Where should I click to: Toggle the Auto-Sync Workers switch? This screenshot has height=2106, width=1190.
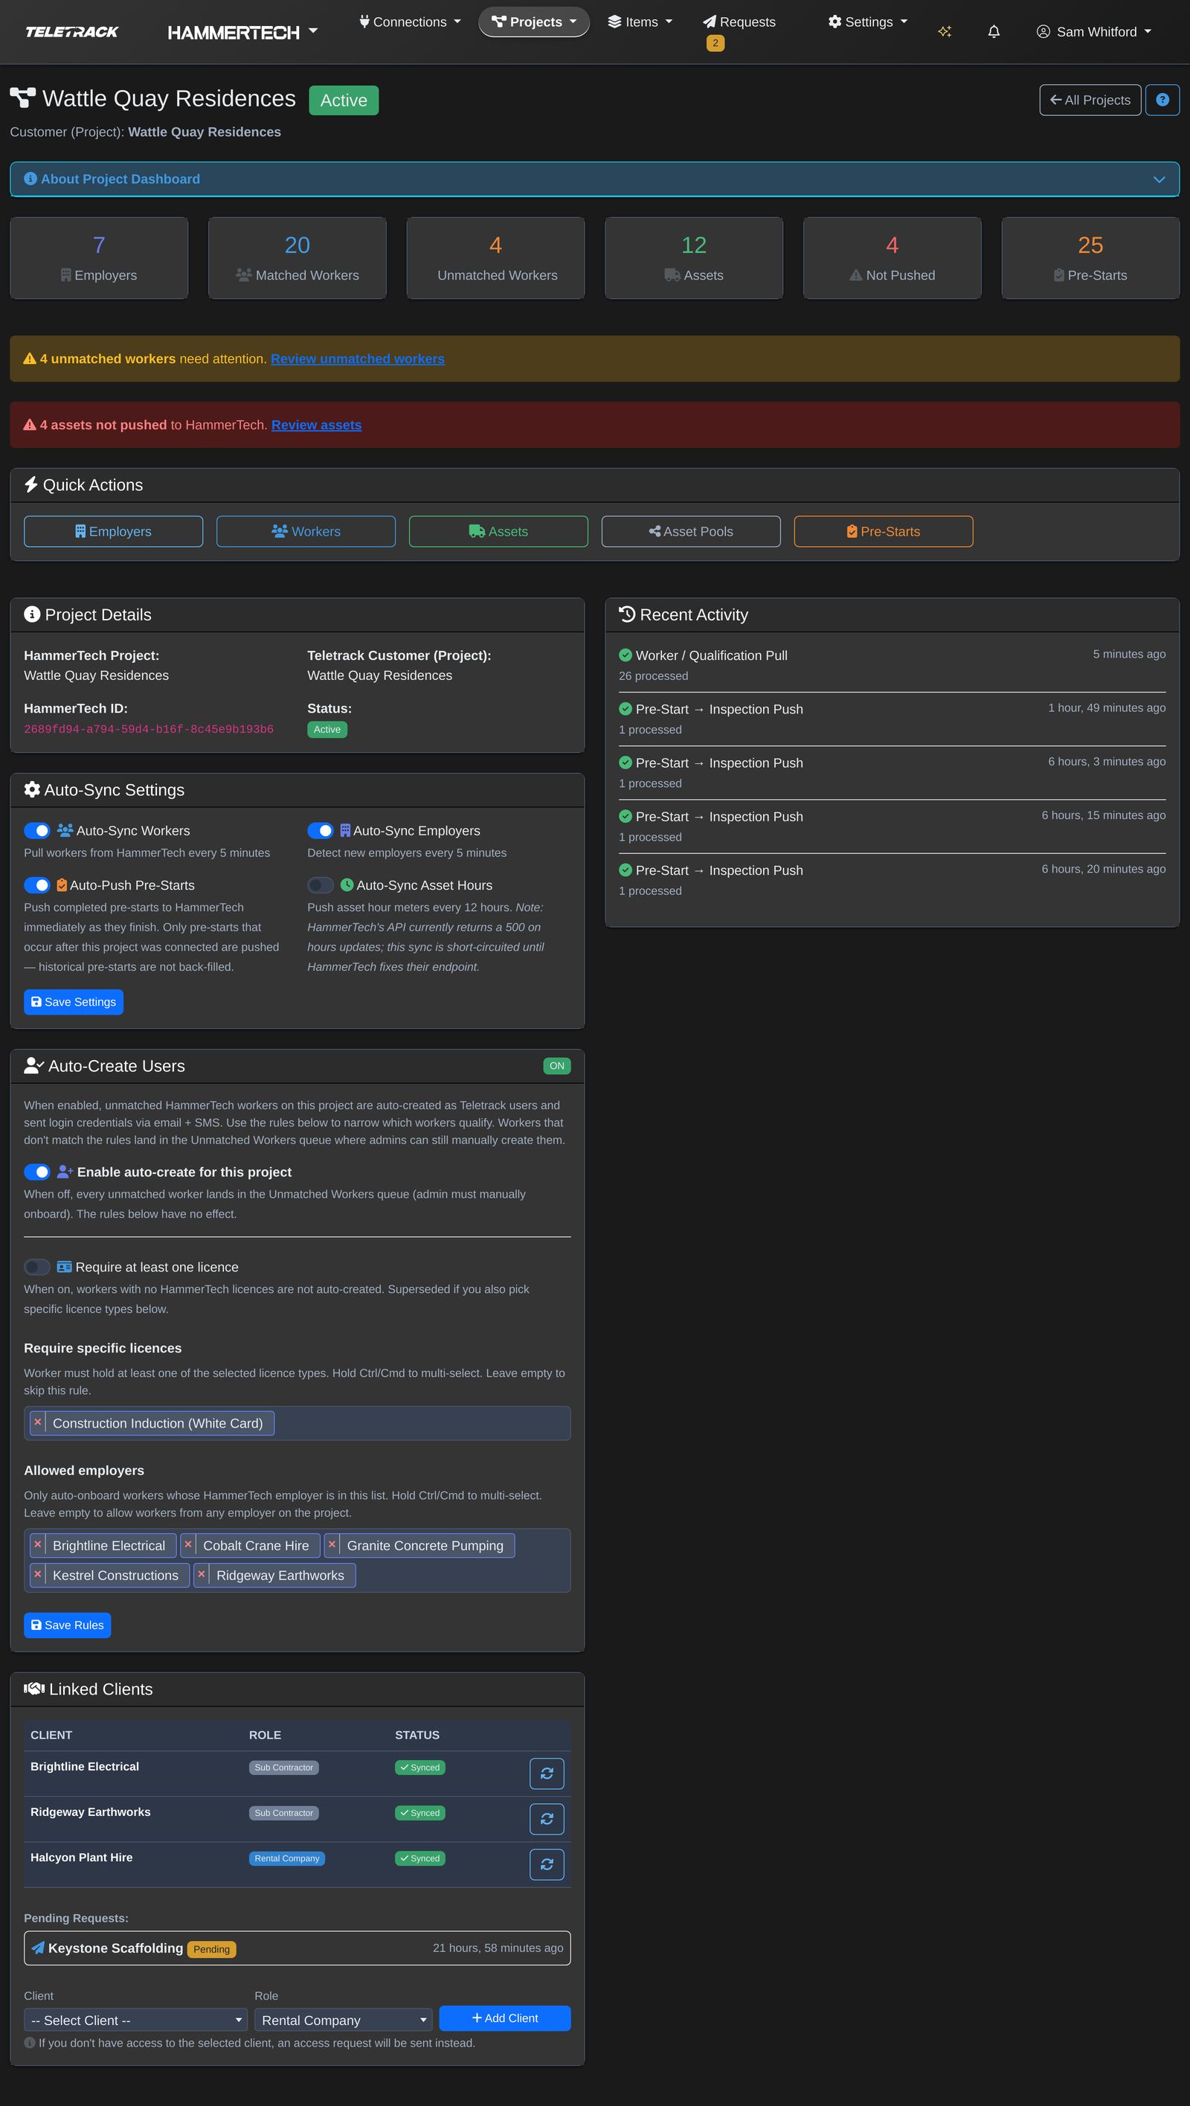coord(36,831)
